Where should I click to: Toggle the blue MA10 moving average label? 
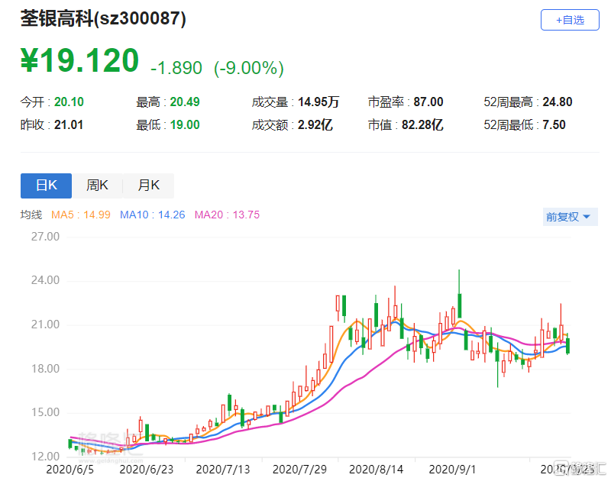(153, 215)
